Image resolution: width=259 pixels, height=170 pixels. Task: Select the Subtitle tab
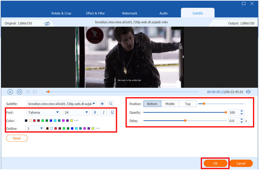coord(198,13)
